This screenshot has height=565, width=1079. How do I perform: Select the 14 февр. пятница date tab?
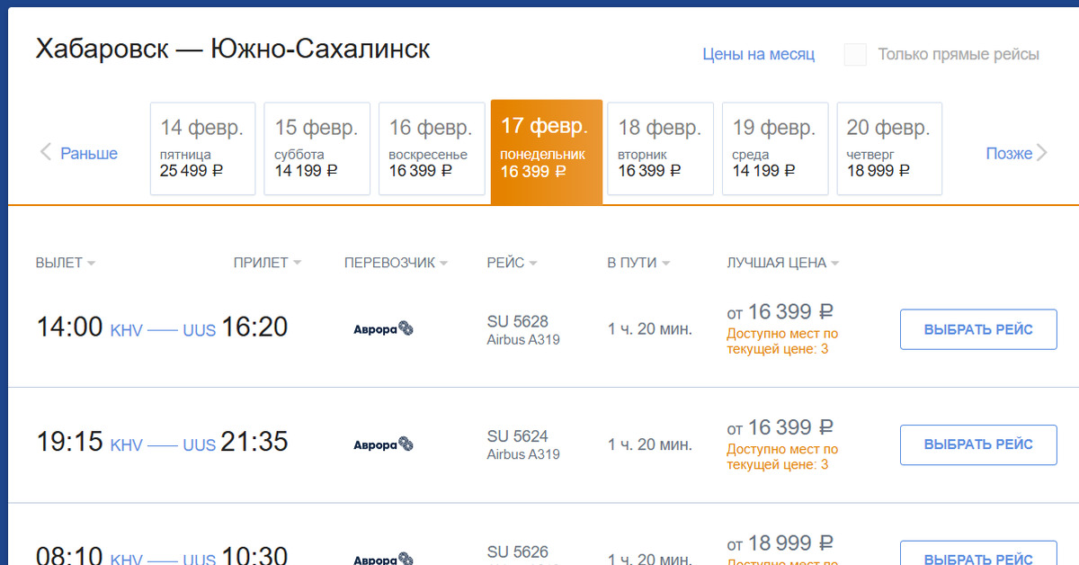click(x=202, y=148)
